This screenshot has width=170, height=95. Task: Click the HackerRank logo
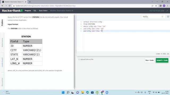tap(12, 11)
